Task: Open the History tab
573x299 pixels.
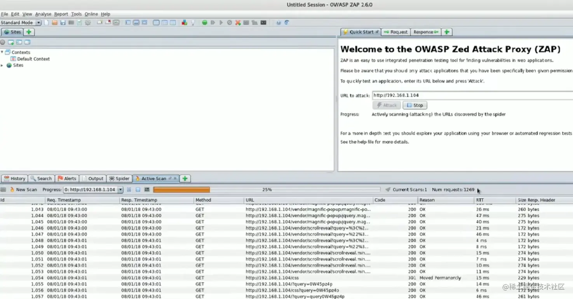Action: pos(14,179)
